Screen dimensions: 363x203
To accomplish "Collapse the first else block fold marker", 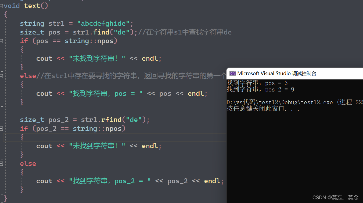I will pyautogui.click(x=2, y=76).
